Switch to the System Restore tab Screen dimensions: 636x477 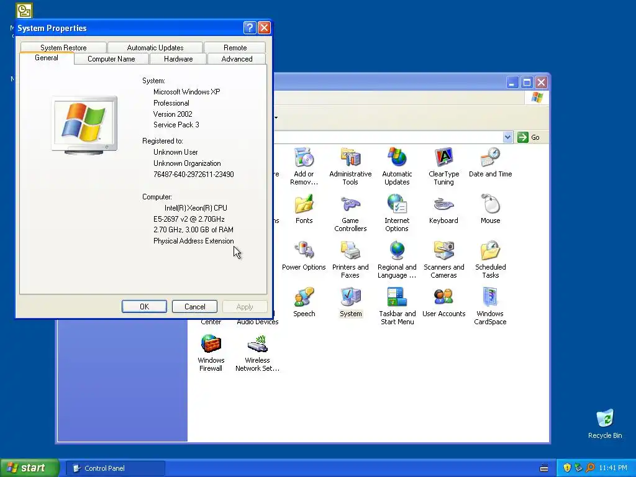63,47
